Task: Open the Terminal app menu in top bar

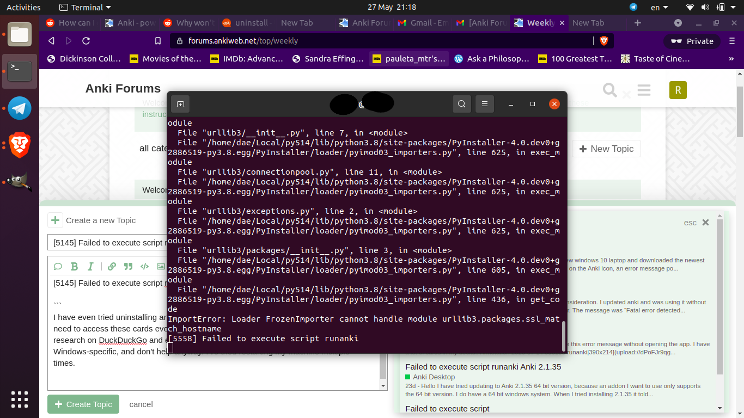Action: (x=85, y=7)
